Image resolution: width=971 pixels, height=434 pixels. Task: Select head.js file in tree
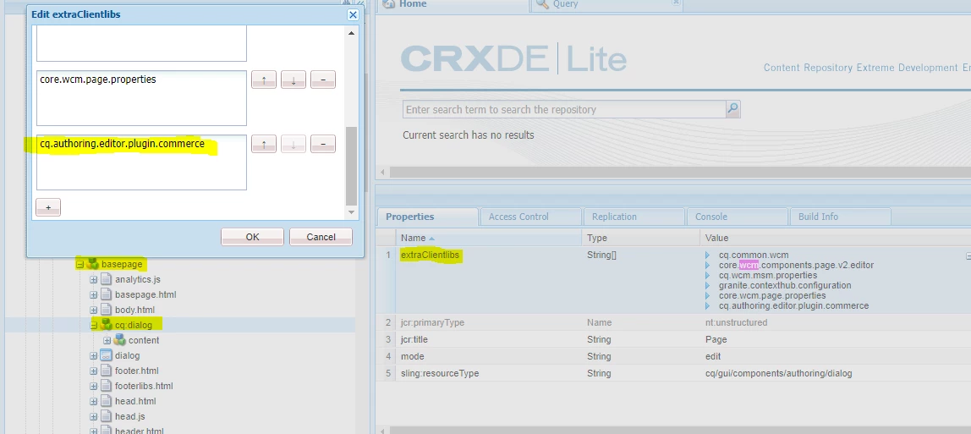(130, 417)
